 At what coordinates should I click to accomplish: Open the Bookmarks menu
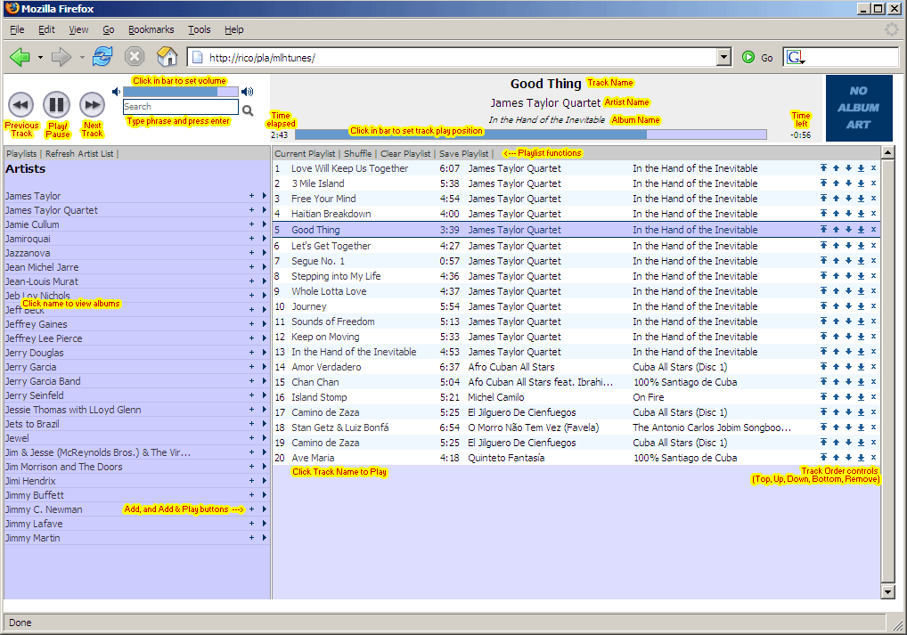coord(151,29)
